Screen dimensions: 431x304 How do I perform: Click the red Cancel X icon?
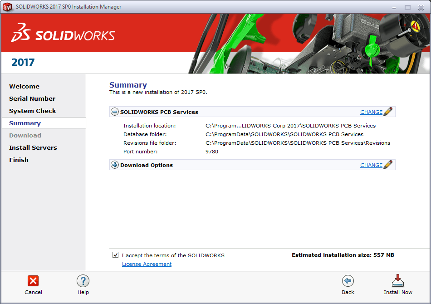[33, 281]
